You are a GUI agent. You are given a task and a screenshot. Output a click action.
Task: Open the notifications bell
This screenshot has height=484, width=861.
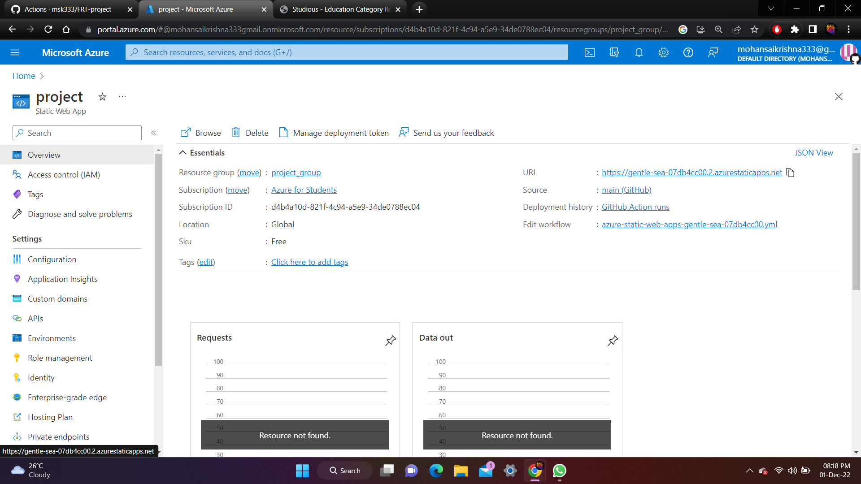tap(639, 52)
